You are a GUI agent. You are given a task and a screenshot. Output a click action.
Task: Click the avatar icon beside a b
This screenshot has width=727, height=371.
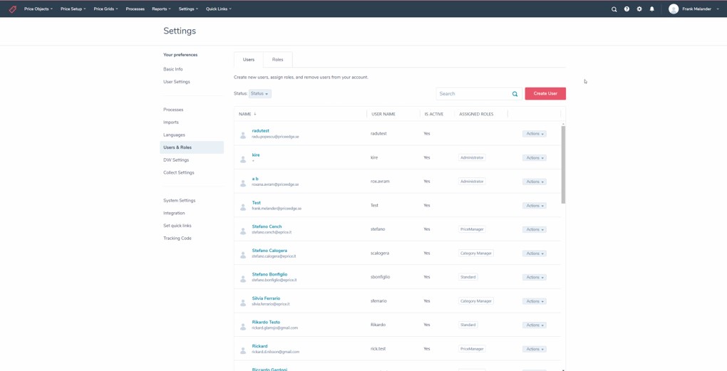242,184
